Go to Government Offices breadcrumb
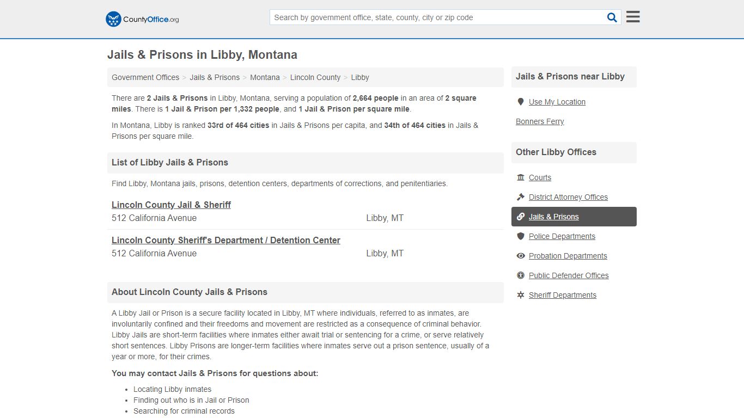 coord(145,77)
